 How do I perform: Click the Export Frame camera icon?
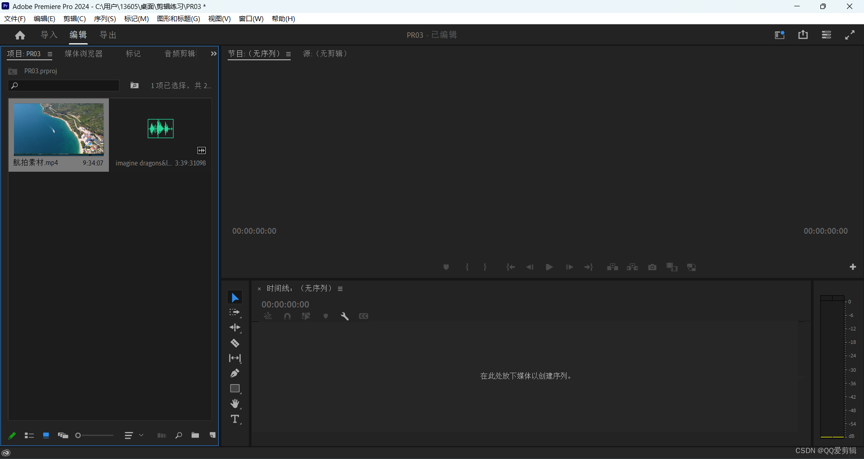[652, 267]
